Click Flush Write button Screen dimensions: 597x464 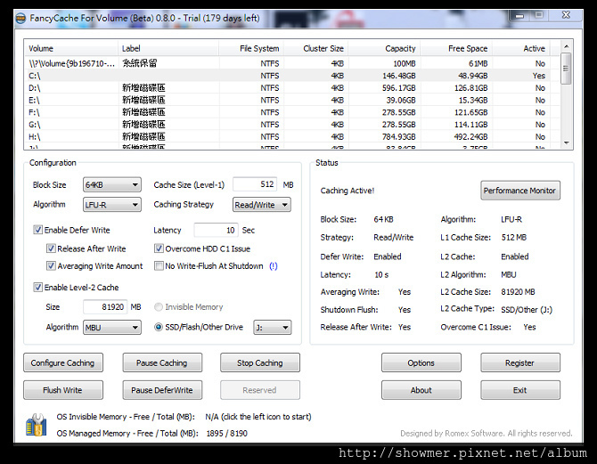pyautogui.click(x=63, y=390)
